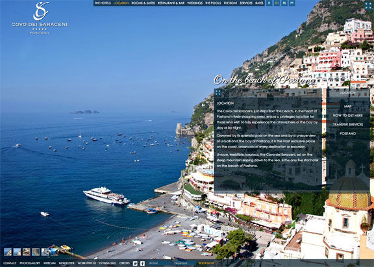This screenshot has height=267, width=374.
Task: Click the fullscreen icon in top-right corner
Action: 369,6
